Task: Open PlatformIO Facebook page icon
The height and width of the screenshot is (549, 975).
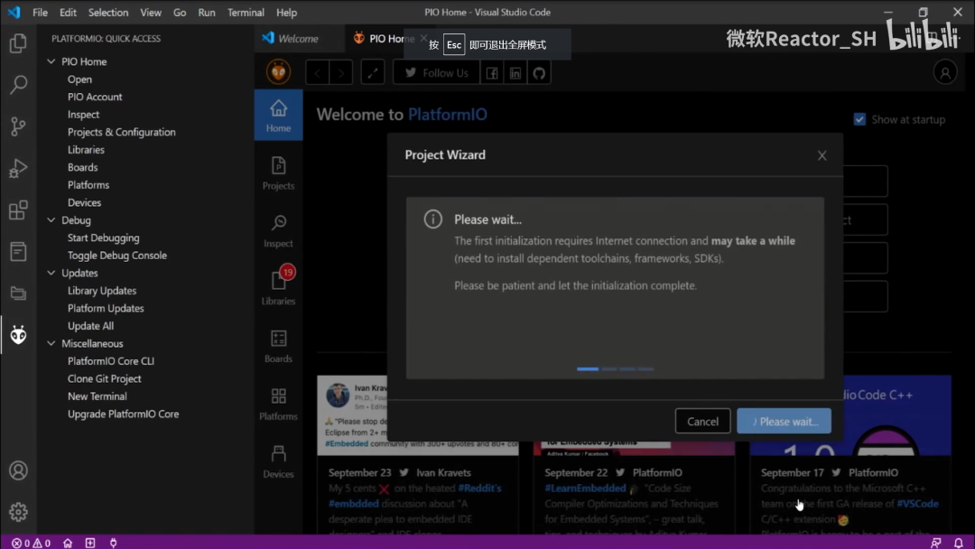Action: (x=492, y=73)
